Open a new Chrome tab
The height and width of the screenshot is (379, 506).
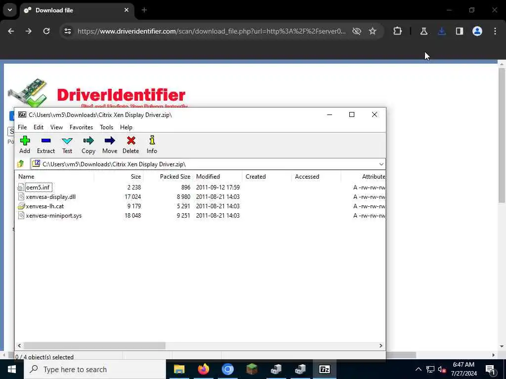click(x=144, y=10)
